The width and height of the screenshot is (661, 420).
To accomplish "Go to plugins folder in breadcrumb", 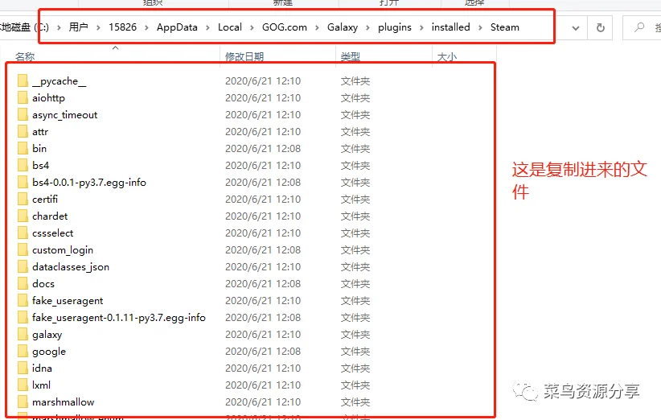I will 395,27.
